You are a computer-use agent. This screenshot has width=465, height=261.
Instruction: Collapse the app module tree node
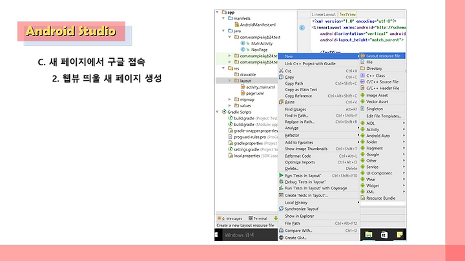218,12
